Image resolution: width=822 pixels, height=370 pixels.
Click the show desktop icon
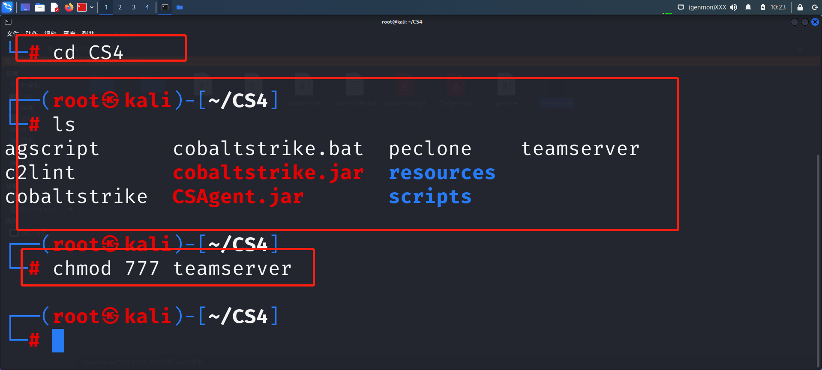pos(25,7)
